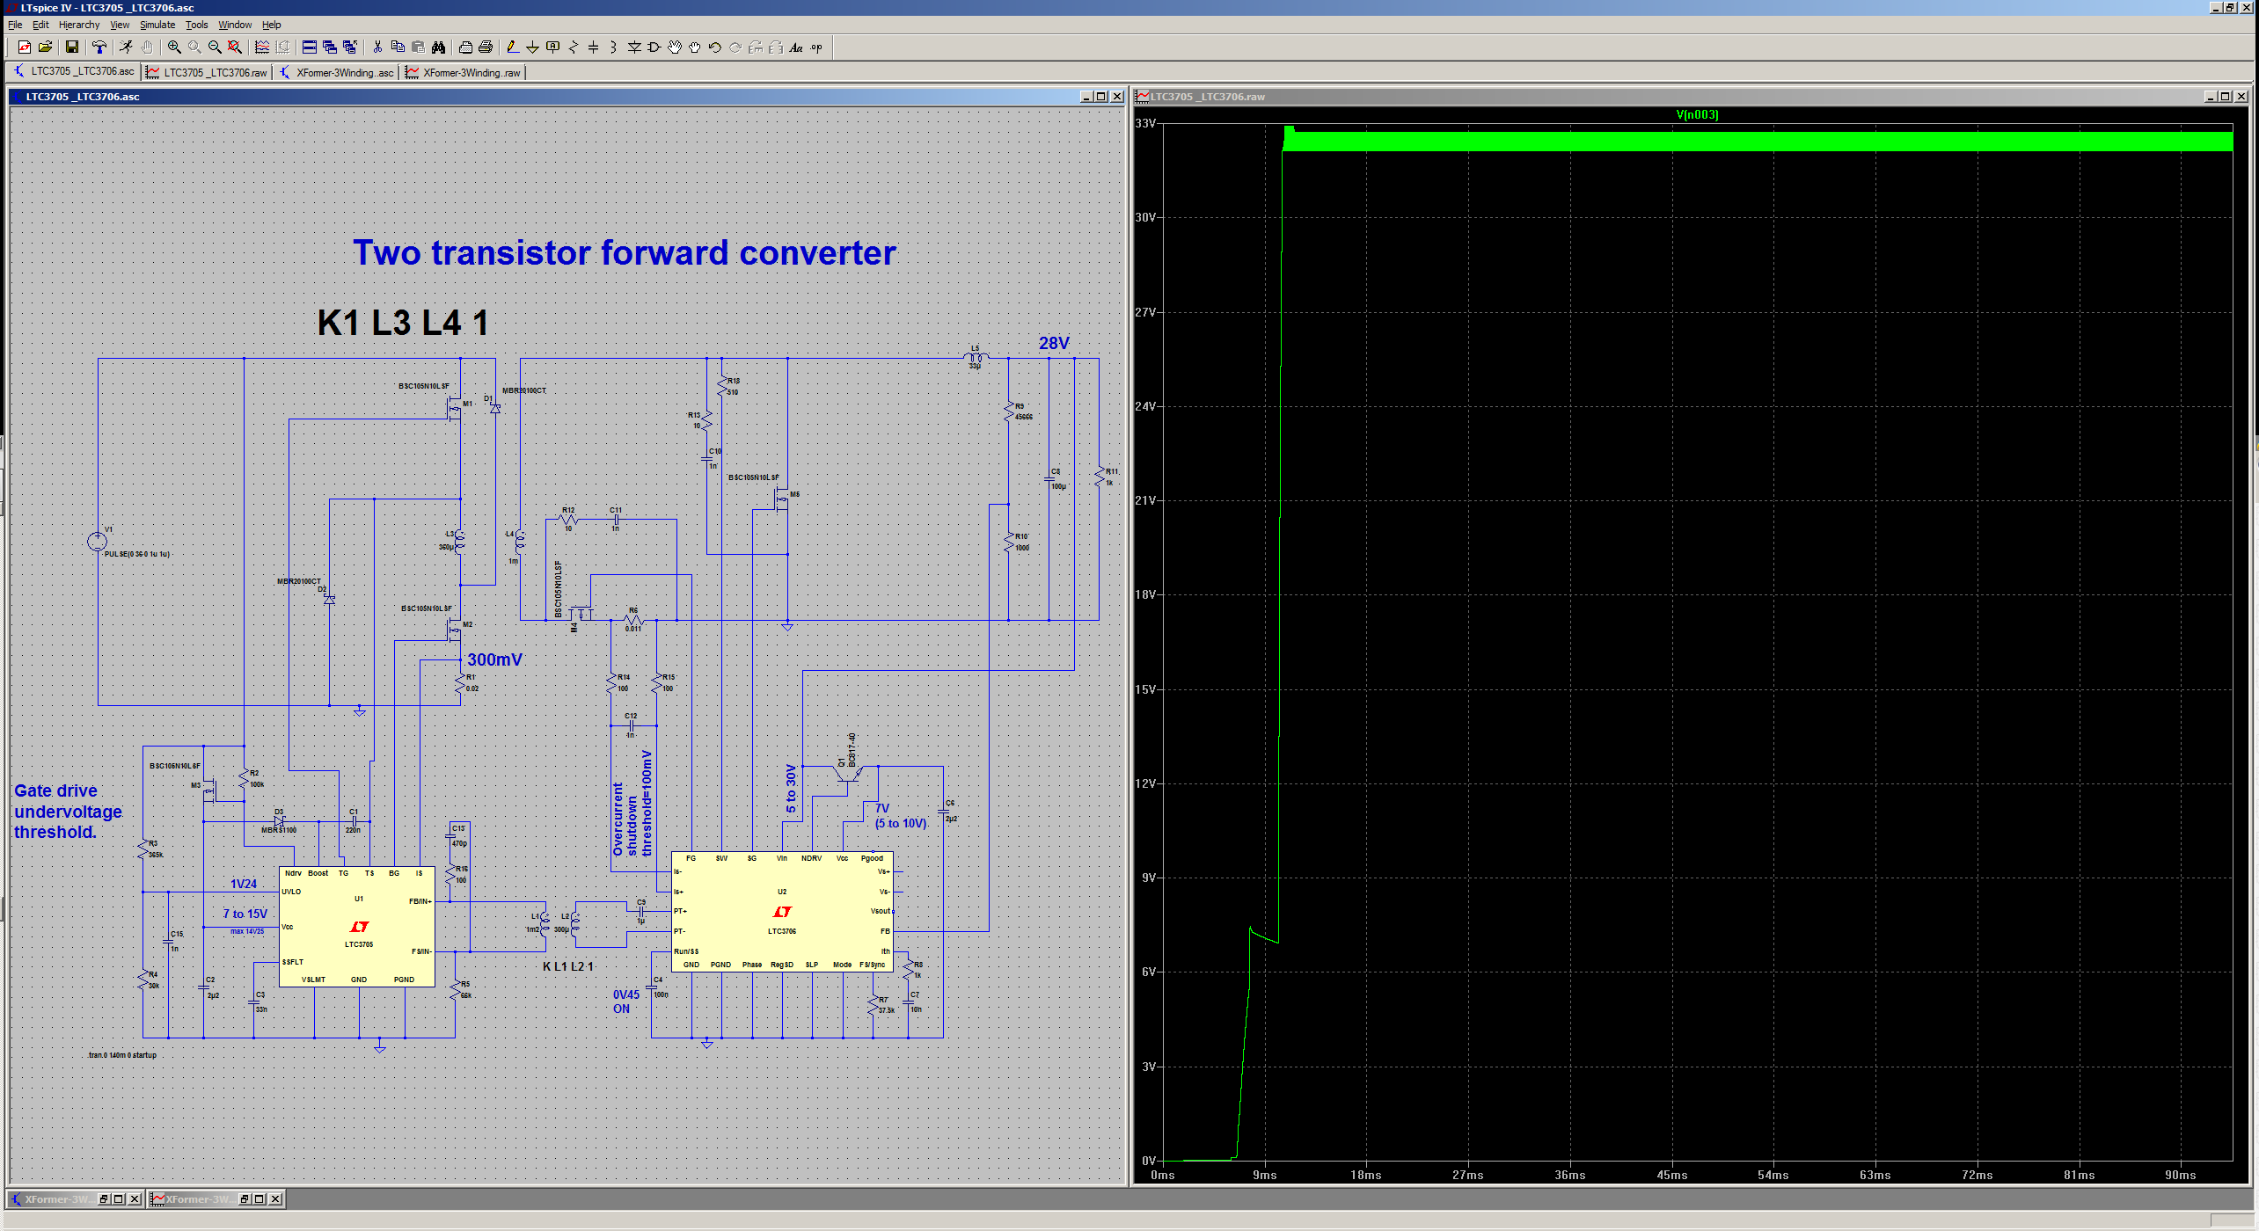The width and height of the screenshot is (2259, 1231).
Task: Switch to the LTC3705 _LTC3706.asc tab
Action: (74, 72)
